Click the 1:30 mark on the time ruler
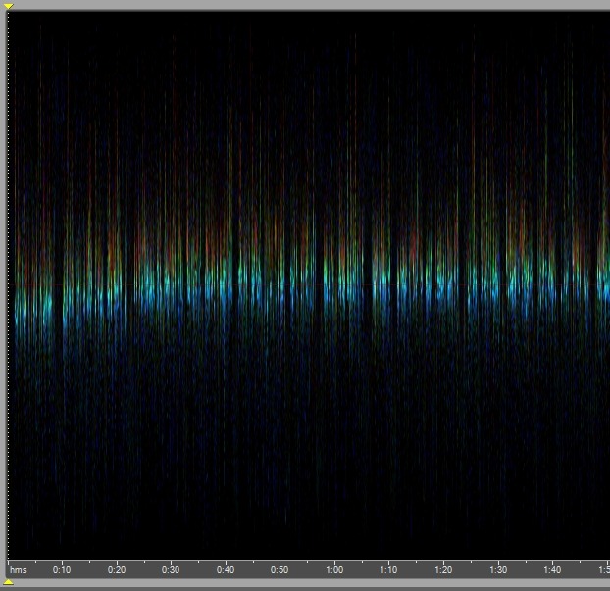Image resolution: width=610 pixels, height=591 pixels. pos(498,570)
